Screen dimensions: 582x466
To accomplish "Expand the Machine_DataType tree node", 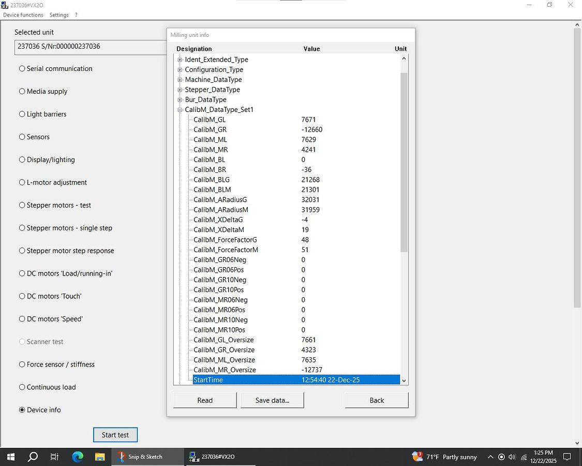I will pos(180,80).
